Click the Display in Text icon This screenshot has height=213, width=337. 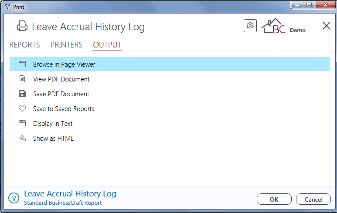tap(22, 123)
